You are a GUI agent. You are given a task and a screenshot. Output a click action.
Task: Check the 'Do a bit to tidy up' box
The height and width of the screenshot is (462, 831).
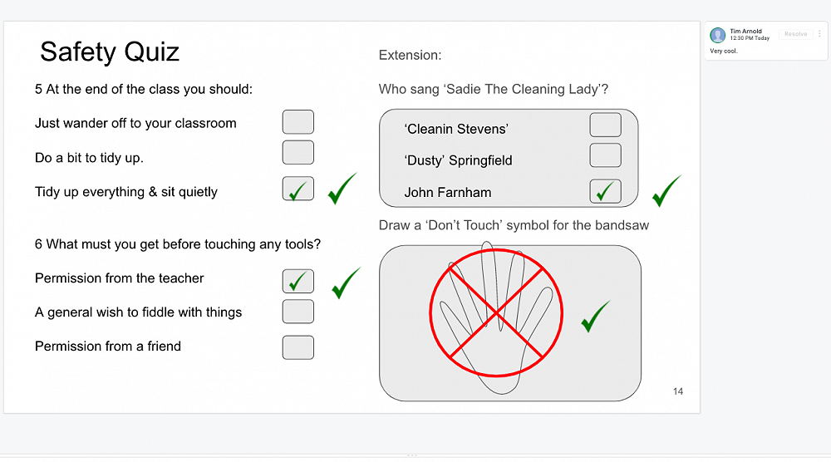coord(297,153)
